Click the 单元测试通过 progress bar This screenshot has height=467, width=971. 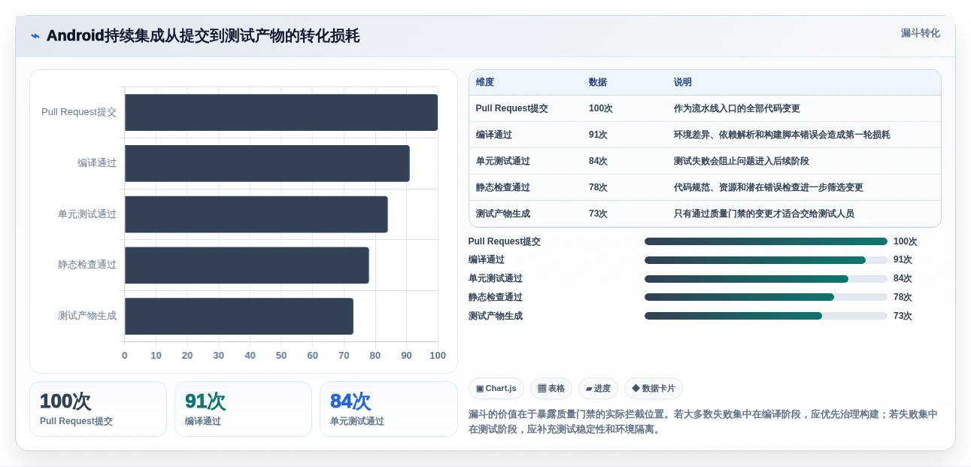tap(766, 279)
